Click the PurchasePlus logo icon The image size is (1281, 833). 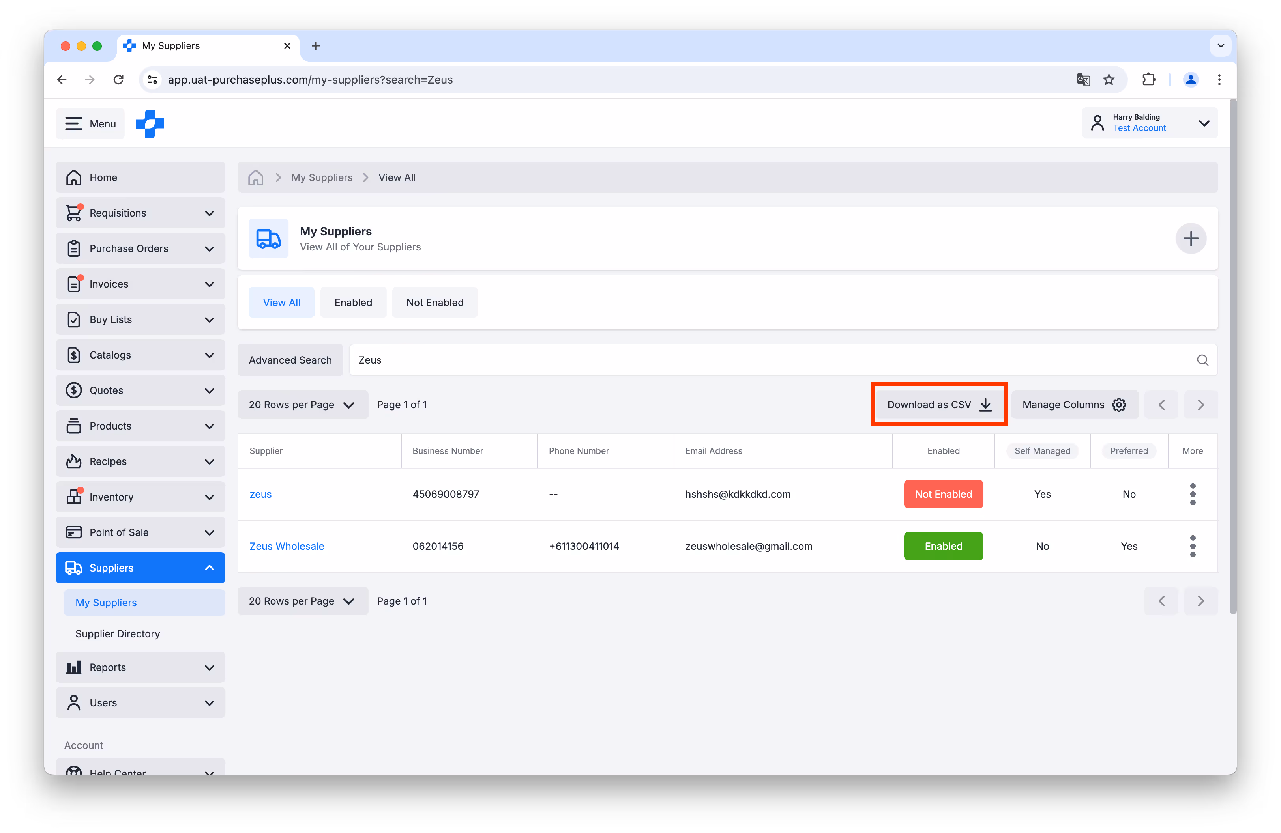coord(150,124)
